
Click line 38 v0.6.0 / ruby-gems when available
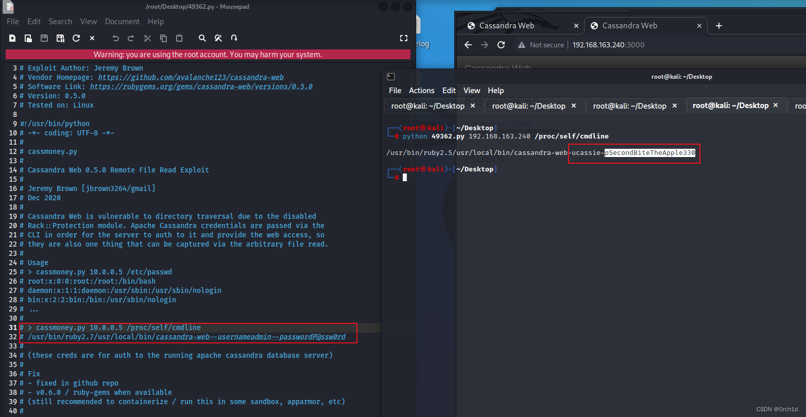(x=96, y=392)
